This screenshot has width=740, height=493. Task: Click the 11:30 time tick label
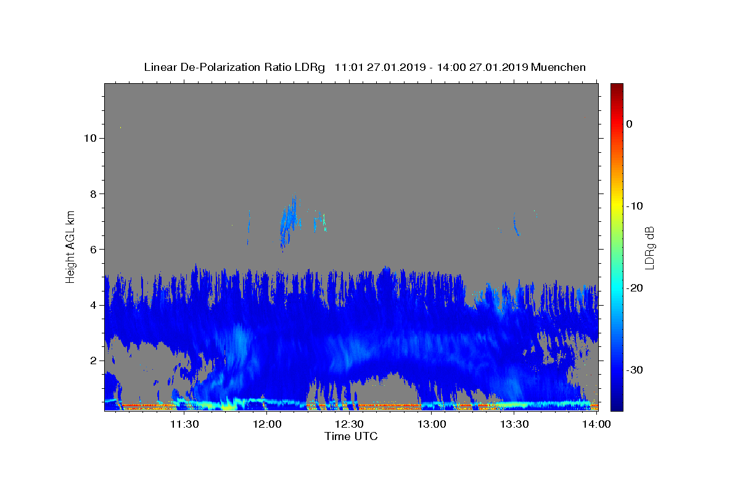pyautogui.click(x=184, y=424)
